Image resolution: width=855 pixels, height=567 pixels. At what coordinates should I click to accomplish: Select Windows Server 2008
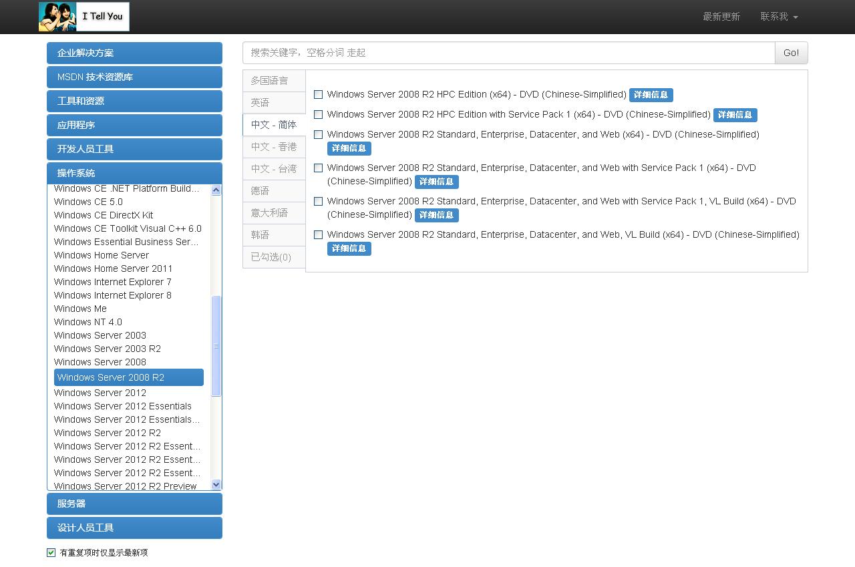(x=100, y=362)
